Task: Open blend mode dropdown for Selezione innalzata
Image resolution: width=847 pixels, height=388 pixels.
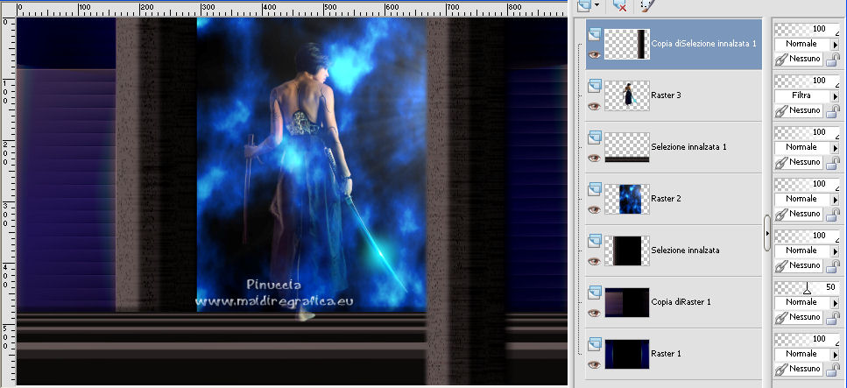Action: coord(835,250)
